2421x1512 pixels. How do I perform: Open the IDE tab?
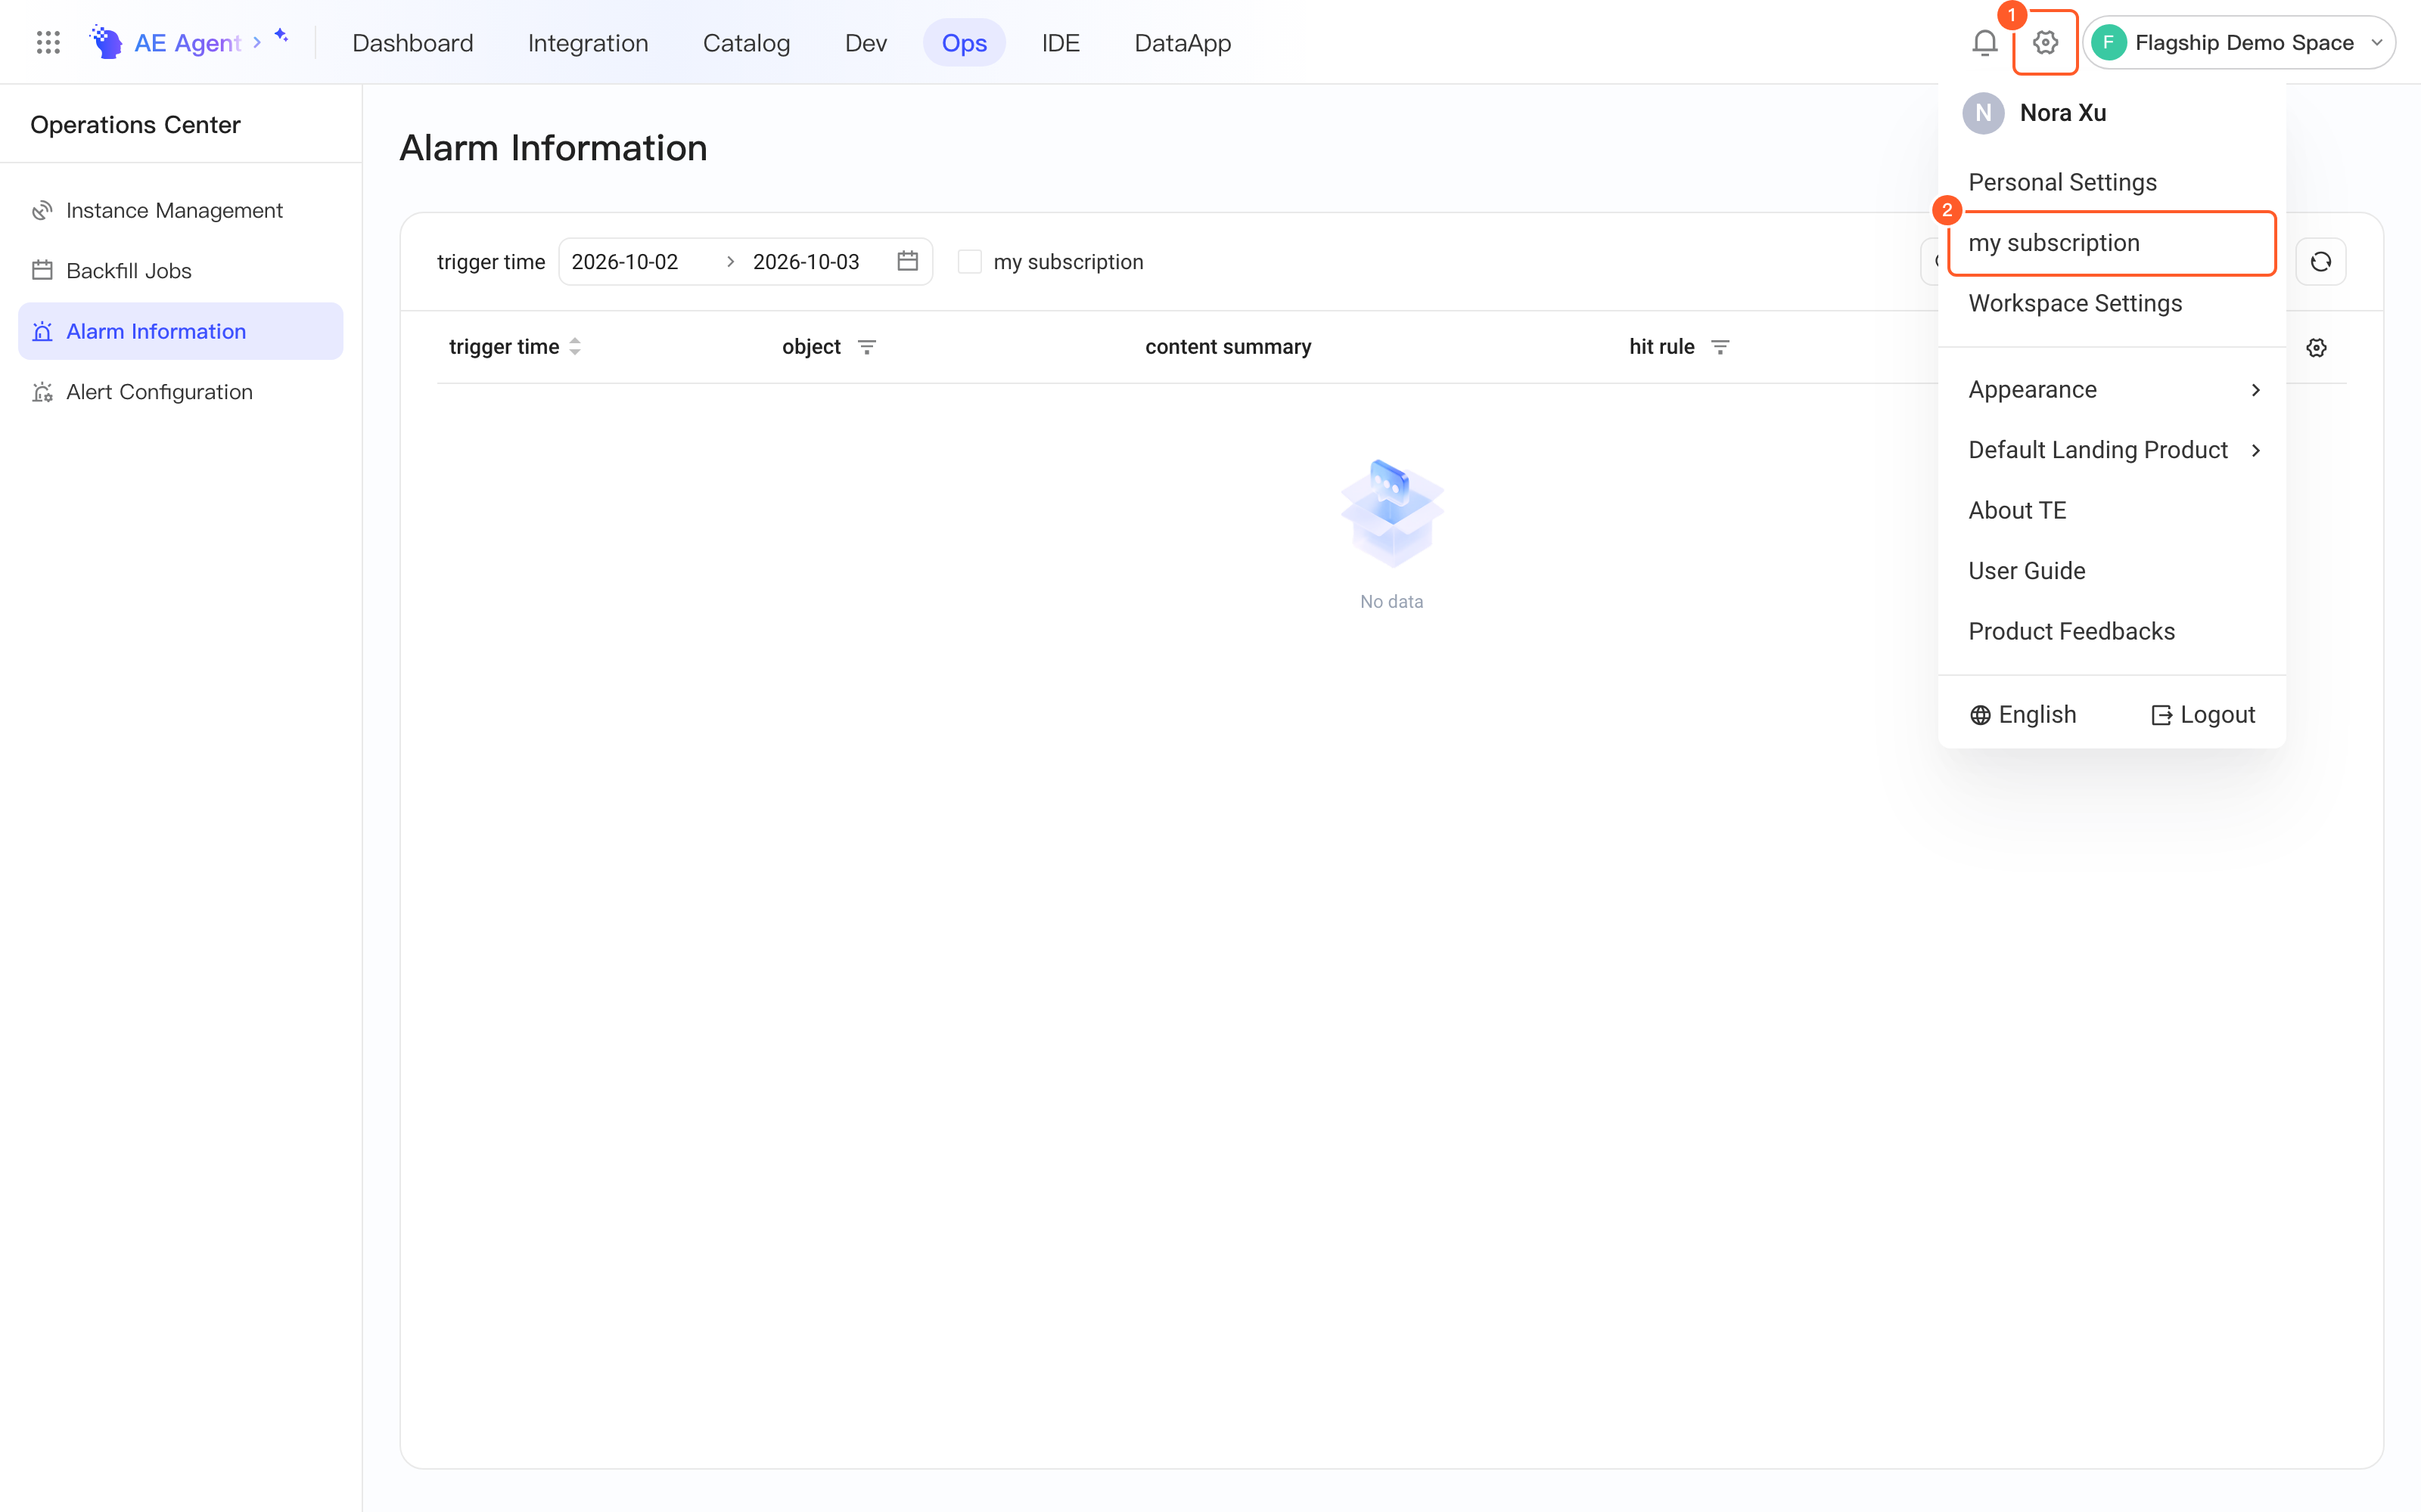click(1061, 42)
